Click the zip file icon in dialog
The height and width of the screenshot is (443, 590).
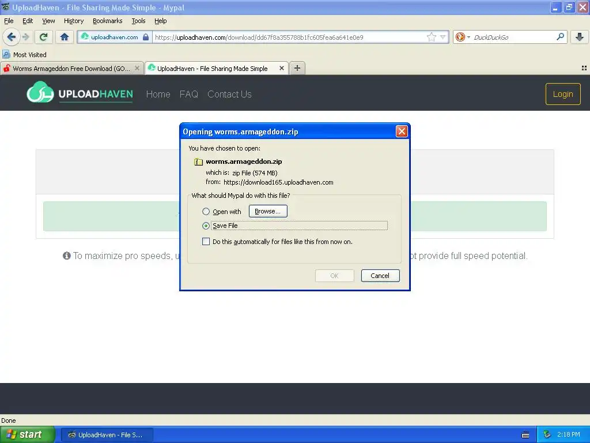[x=198, y=162]
